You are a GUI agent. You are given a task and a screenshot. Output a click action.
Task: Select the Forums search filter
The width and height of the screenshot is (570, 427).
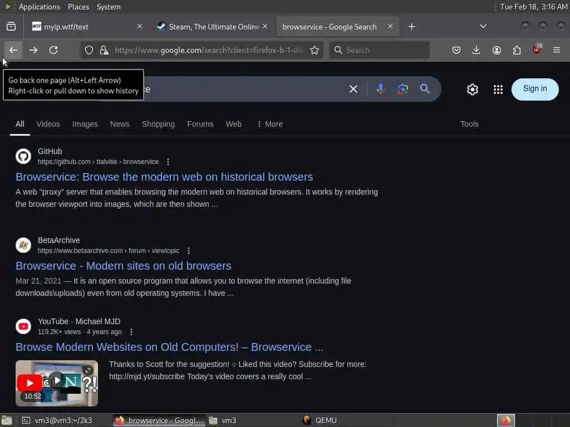click(200, 124)
